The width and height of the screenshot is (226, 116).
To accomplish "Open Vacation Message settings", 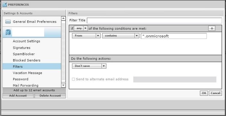I will pyautogui.click(x=27, y=73).
